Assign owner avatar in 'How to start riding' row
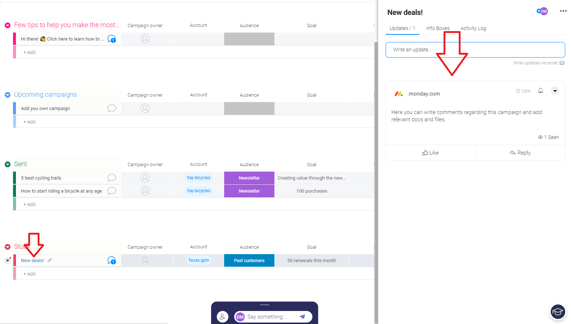 (145, 191)
